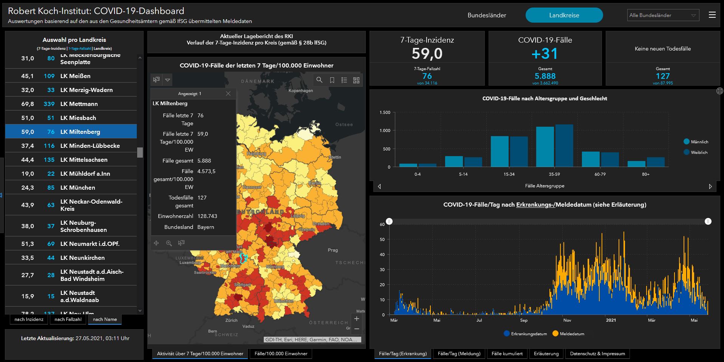The image size is (724, 362).
Task: Click the pan-to-feature icon in popup
Action: 156,243
